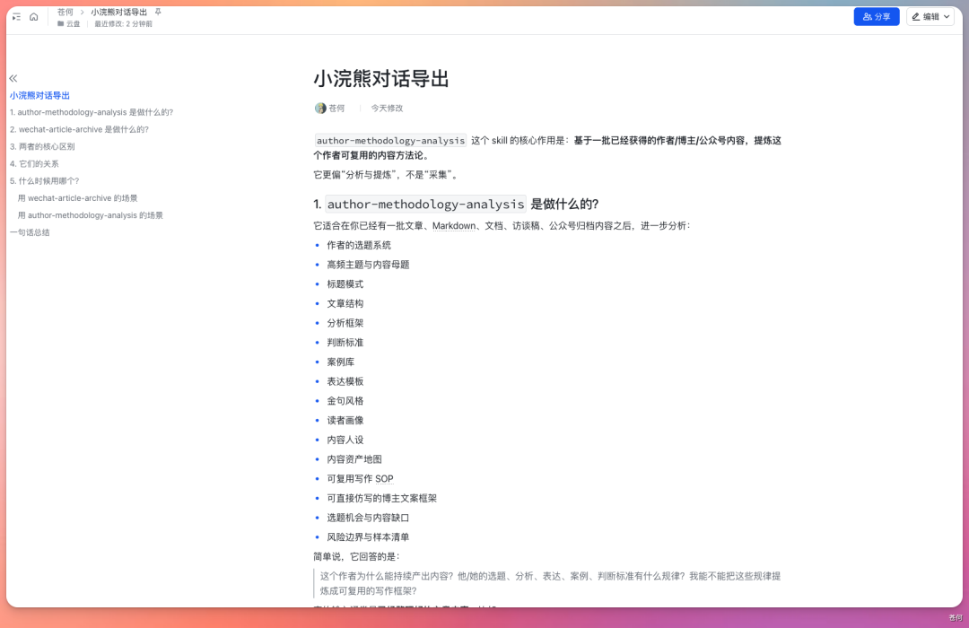Click the 今天修改 modification label
The image size is (969, 628).
pos(387,109)
